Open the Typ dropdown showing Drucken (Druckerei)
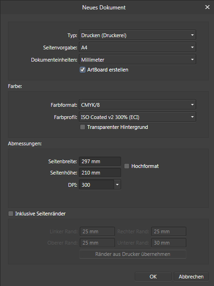The width and height of the screenshot is (214, 286). [x=138, y=35]
